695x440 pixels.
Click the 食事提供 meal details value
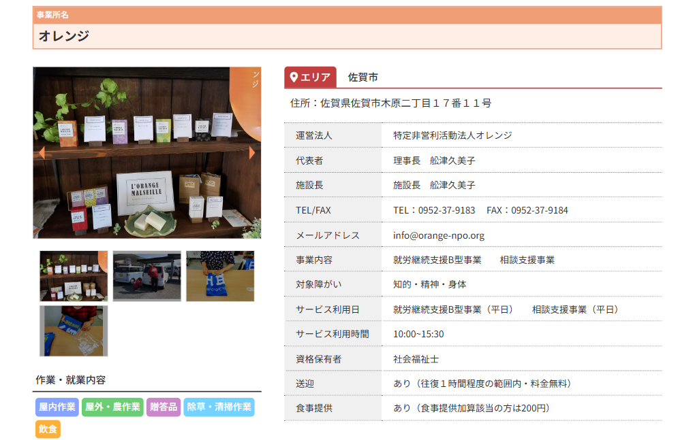tap(474, 408)
